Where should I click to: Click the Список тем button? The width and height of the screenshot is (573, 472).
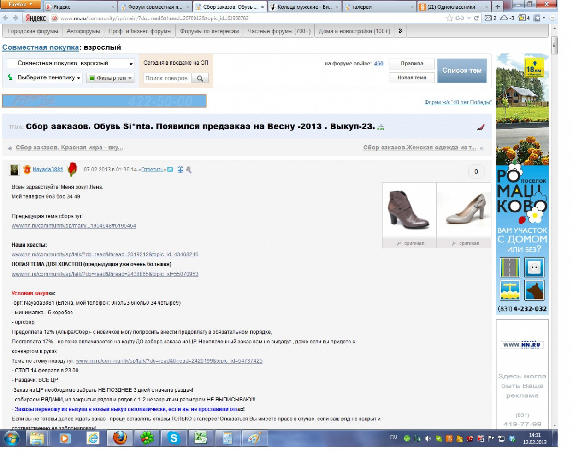(462, 71)
